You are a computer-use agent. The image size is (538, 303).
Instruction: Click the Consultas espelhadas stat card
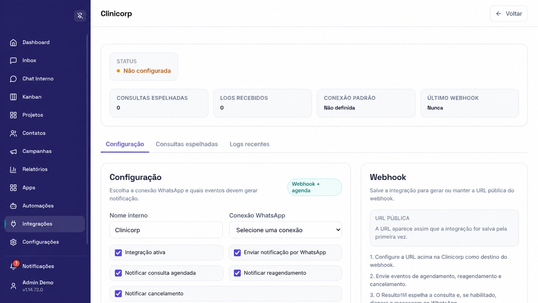[159, 103]
